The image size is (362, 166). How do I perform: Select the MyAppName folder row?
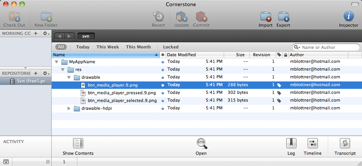(207, 62)
